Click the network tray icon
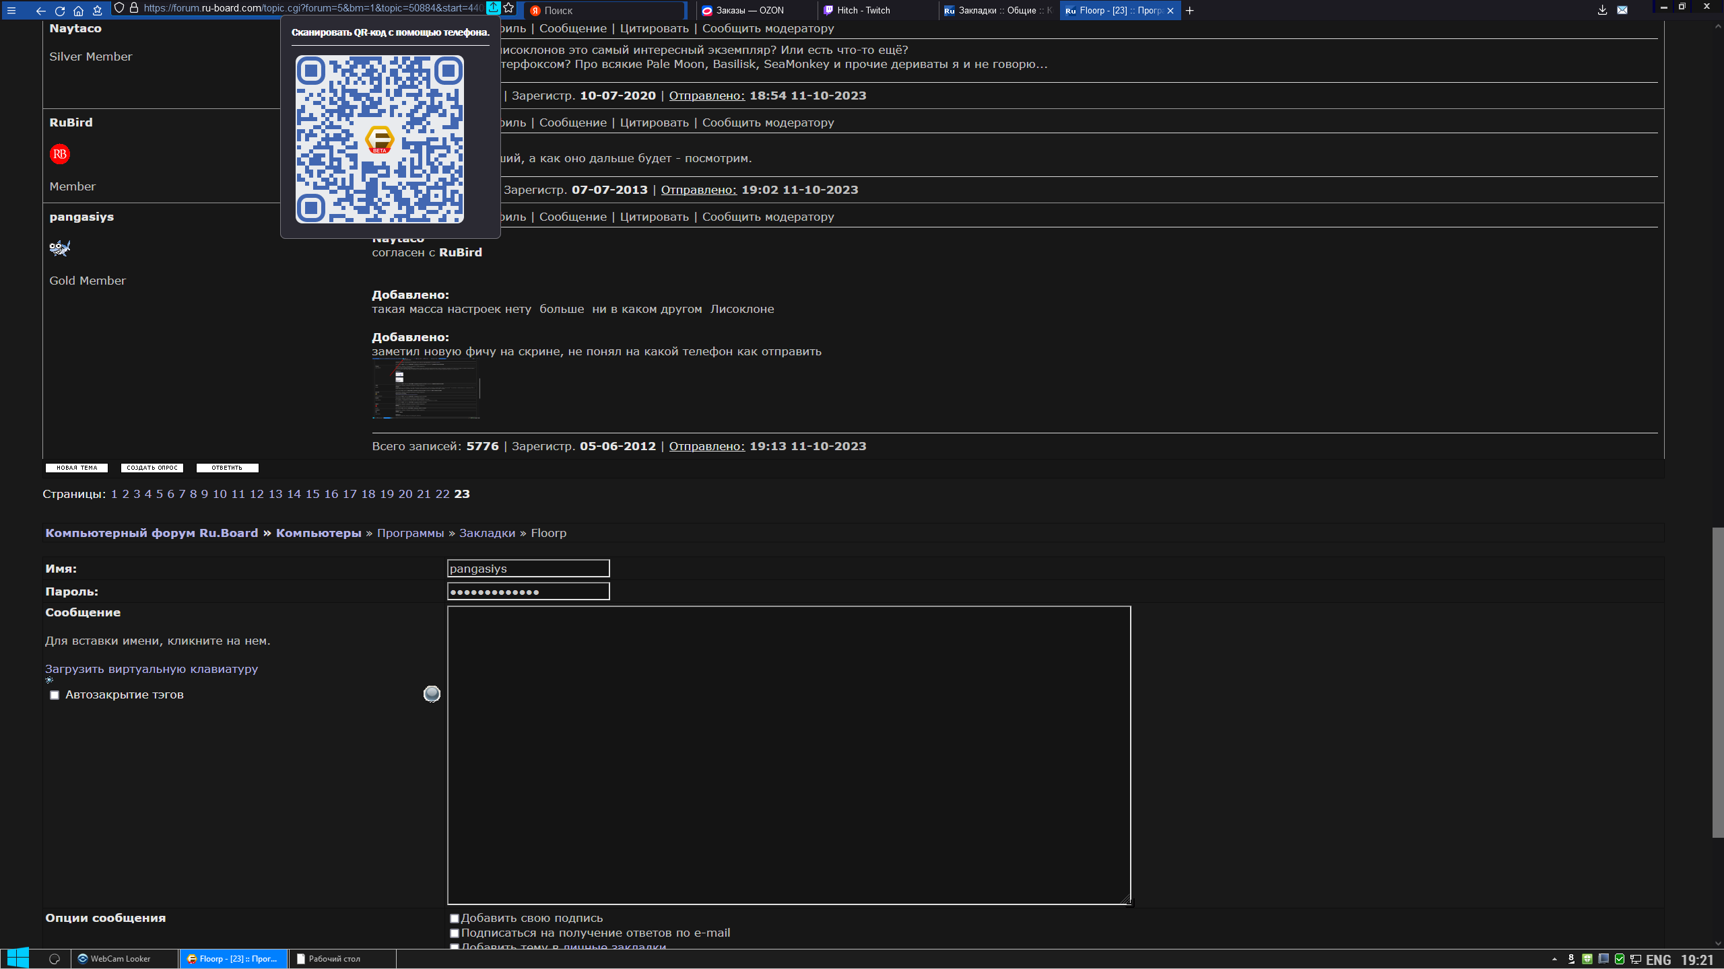 point(1636,959)
